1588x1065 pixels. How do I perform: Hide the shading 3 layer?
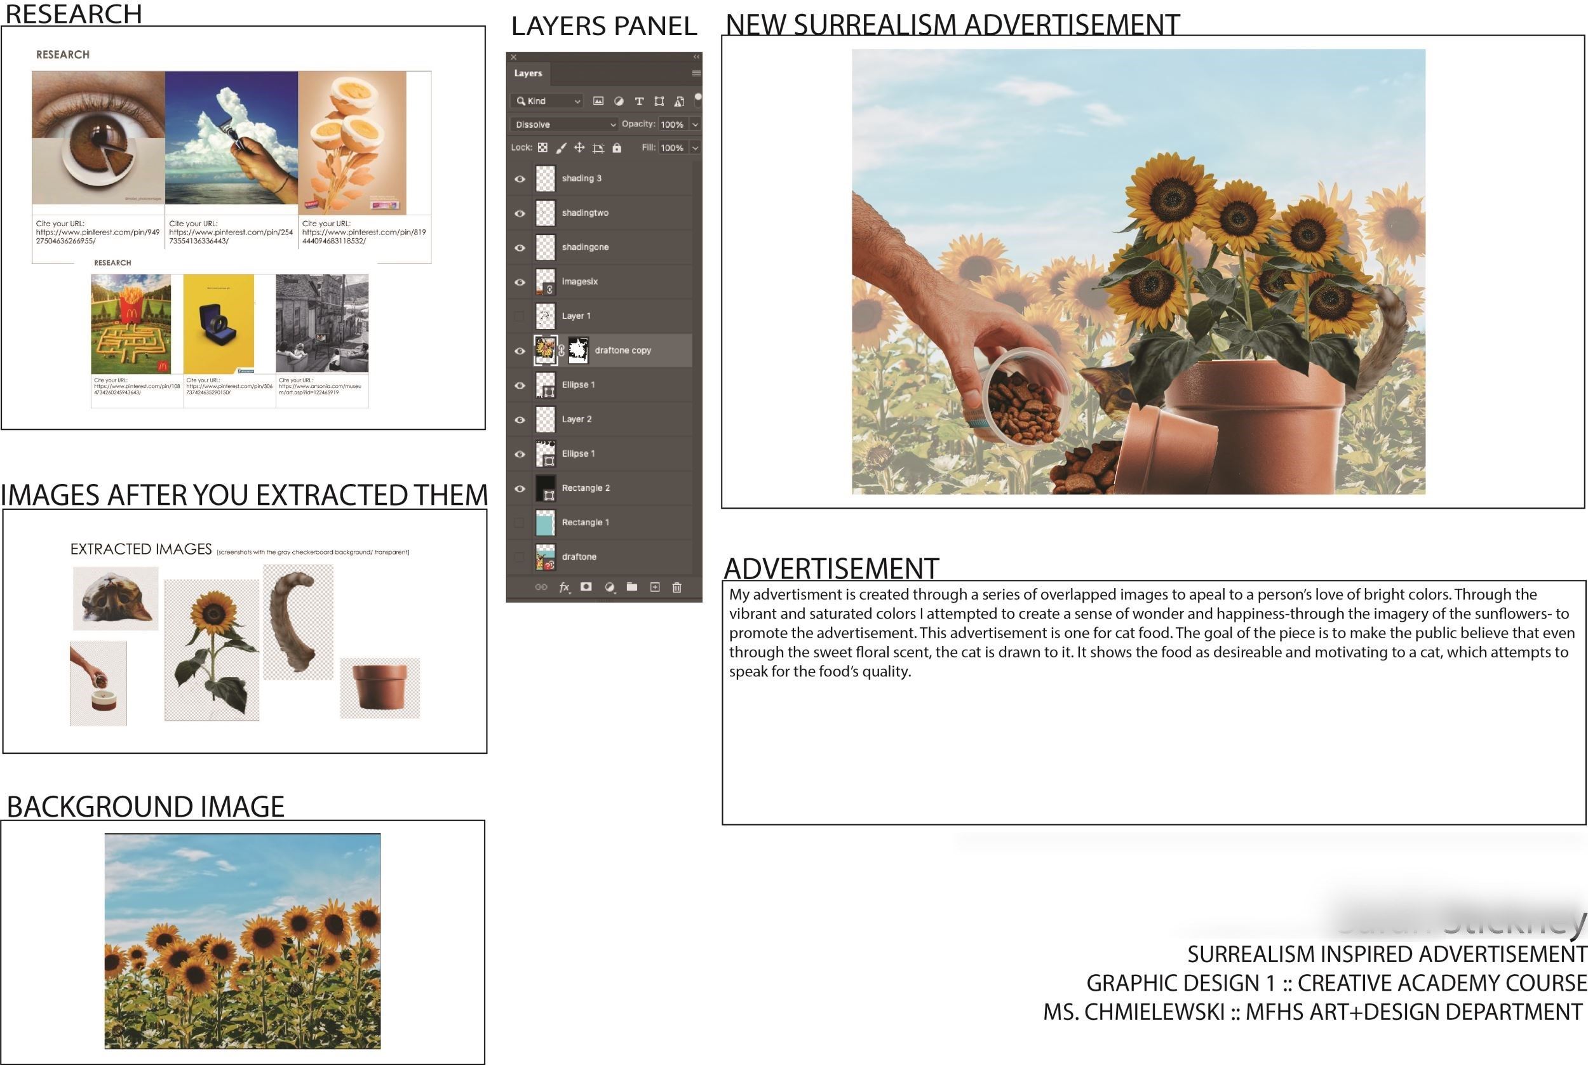[x=520, y=179]
